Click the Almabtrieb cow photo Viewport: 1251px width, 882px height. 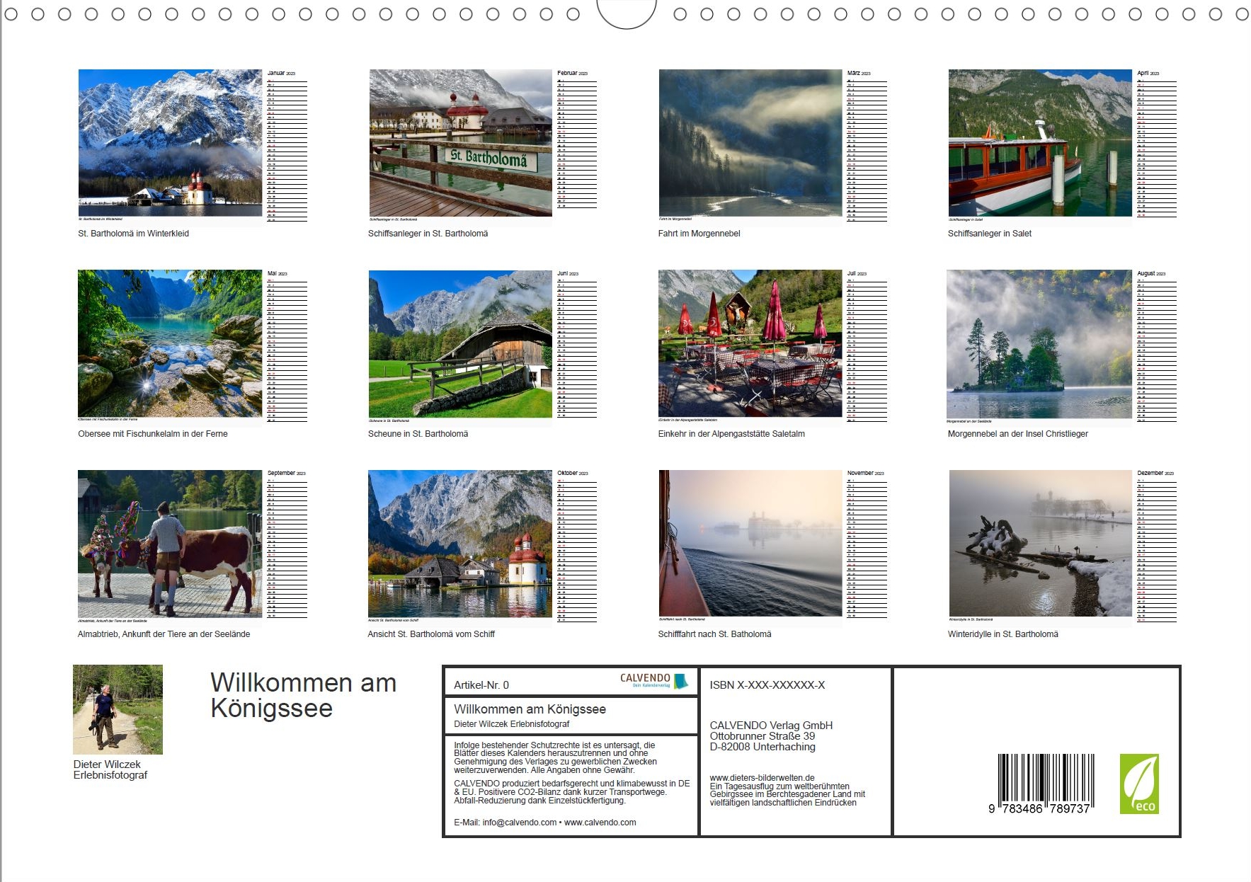[170, 544]
